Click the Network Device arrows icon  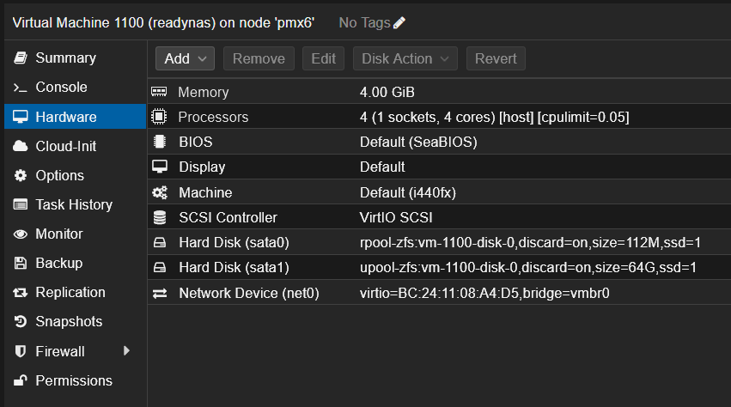[x=159, y=294]
